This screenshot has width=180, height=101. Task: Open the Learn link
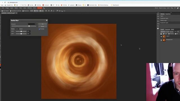pos(168,8)
